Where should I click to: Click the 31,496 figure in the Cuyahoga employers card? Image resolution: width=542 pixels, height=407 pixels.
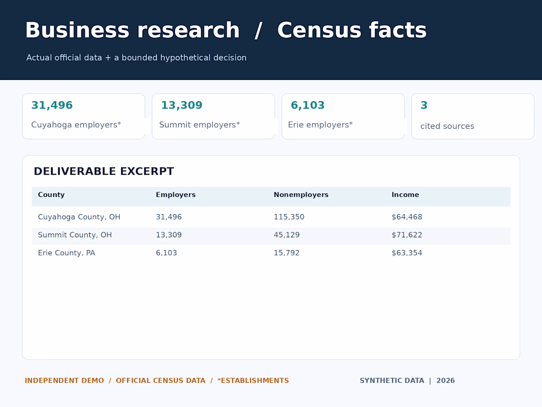coord(52,105)
